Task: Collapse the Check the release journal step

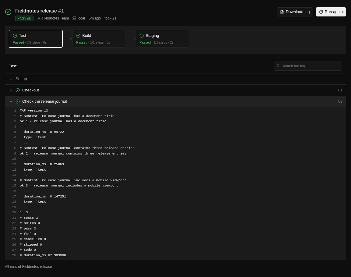Action: 11,101
